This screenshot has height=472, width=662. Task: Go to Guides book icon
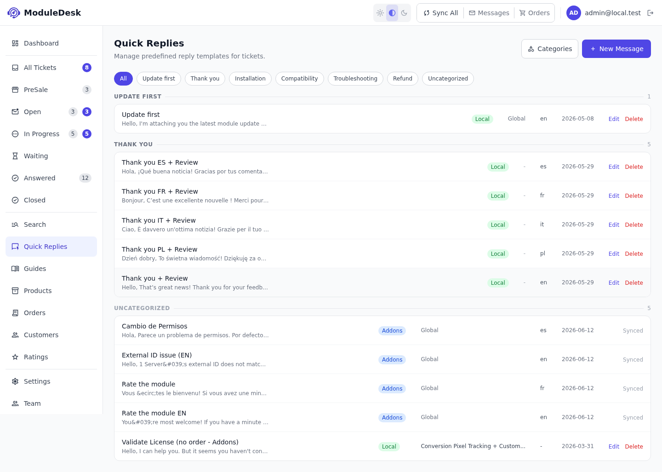tap(15, 269)
